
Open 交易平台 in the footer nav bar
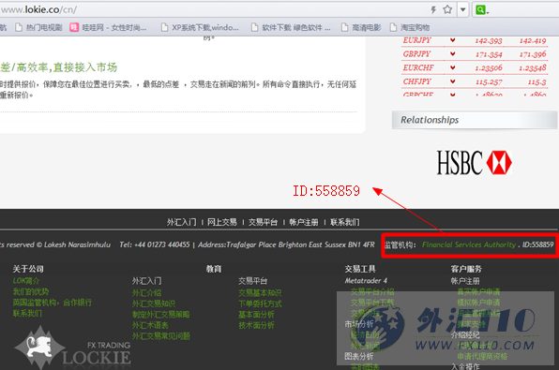tap(264, 222)
